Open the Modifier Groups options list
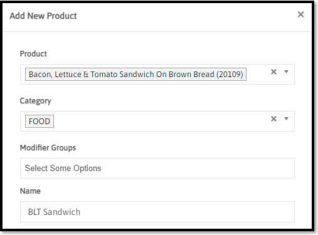This screenshot has width=318, height=235. [157, 169]
